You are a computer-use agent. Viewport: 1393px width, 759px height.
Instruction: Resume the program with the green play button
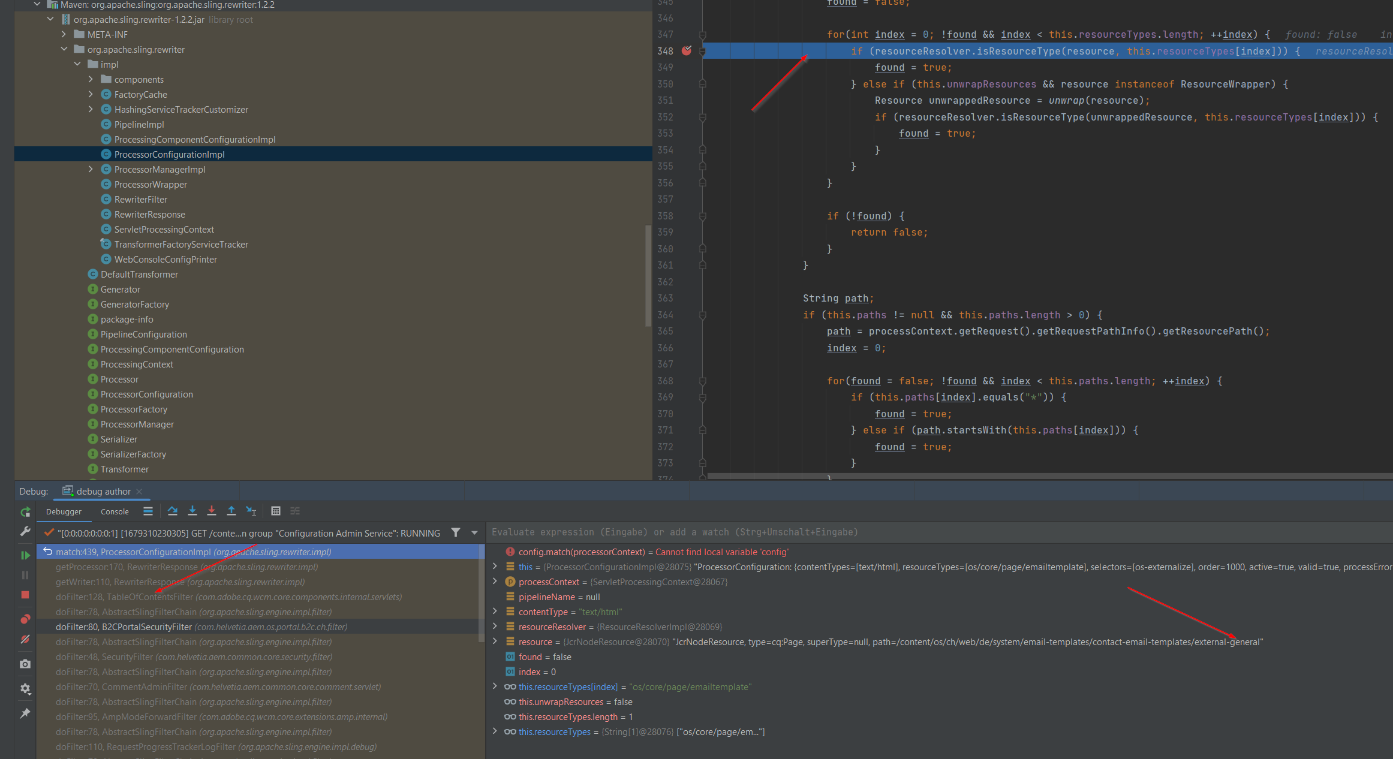click(25, 555)
